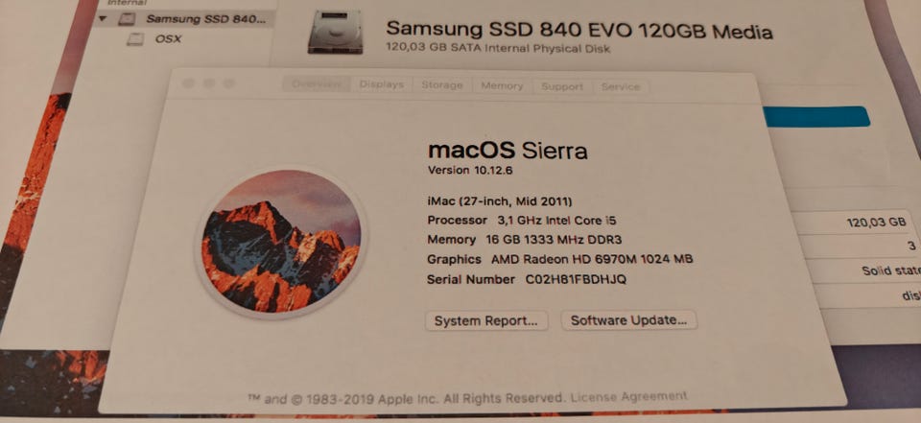The height and width of the screenshot is (423, 921).
Task: Open the License Agreement link
Action: pos(628,396)
